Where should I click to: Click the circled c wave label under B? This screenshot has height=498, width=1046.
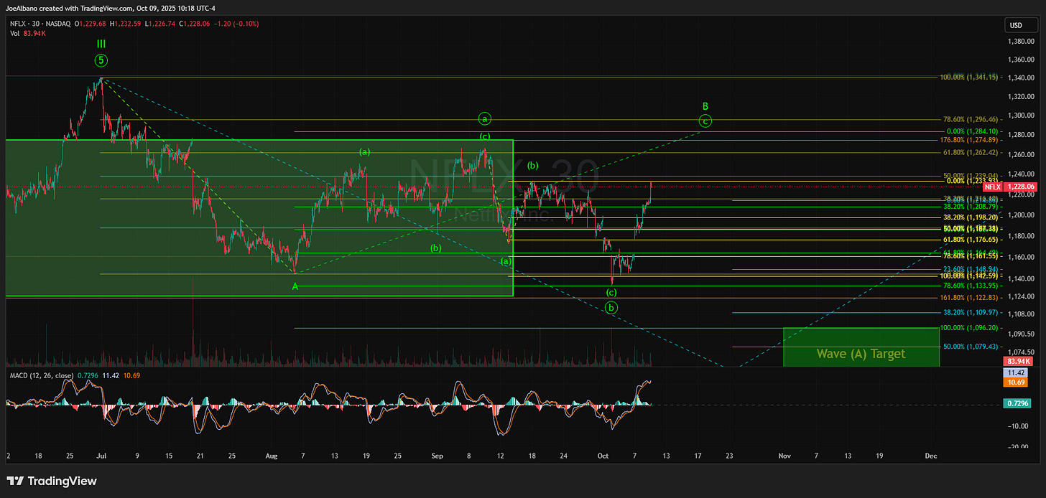[705, 121]
